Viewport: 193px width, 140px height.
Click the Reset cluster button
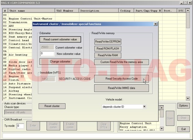52,106
